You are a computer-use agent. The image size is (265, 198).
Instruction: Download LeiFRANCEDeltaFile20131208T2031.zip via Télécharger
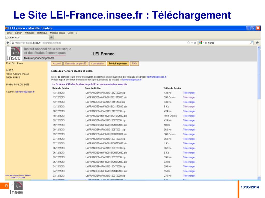tap(189, 134)
